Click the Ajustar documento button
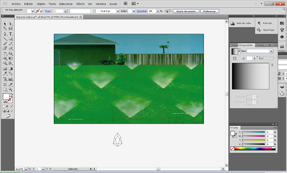 pos(186,11)
